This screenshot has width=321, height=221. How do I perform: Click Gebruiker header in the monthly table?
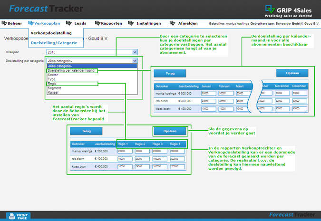tap(162, 86)
